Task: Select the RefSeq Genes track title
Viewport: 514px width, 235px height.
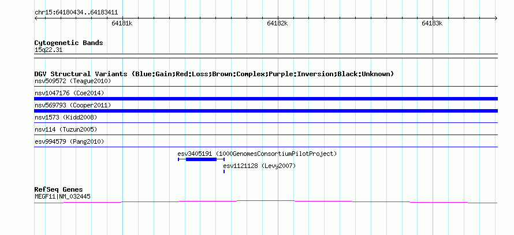Action: pyautogui.click(x=59, y=189)
